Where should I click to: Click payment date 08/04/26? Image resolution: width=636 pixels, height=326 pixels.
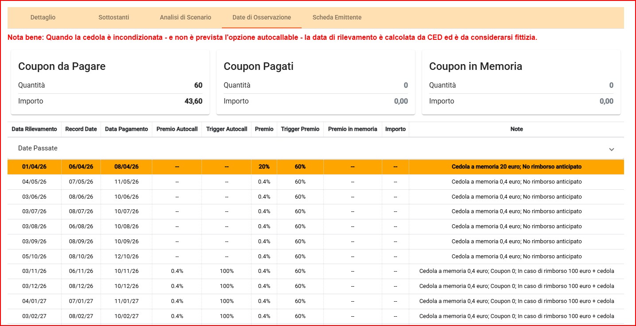(127, 167)
